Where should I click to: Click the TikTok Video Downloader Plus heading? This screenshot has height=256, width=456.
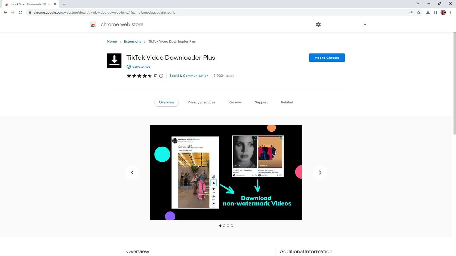171,58
